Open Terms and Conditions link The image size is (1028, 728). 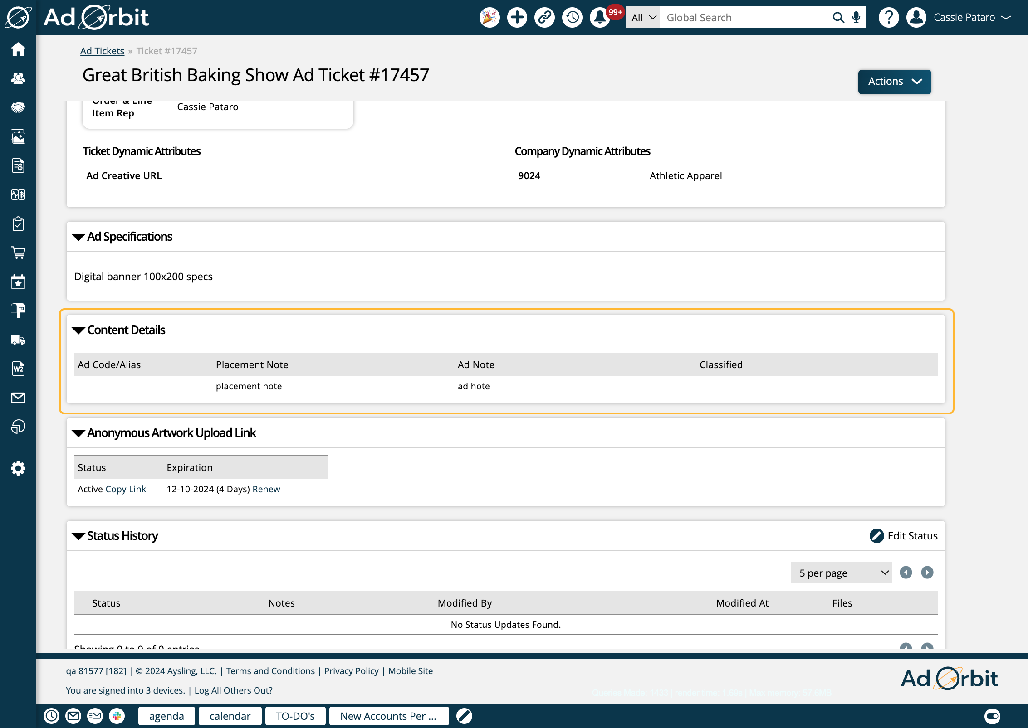[x=270, y=671]
